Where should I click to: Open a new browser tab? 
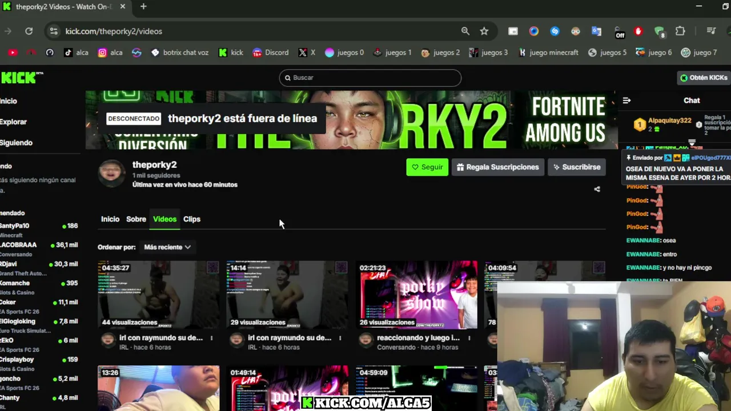[143, 6]
